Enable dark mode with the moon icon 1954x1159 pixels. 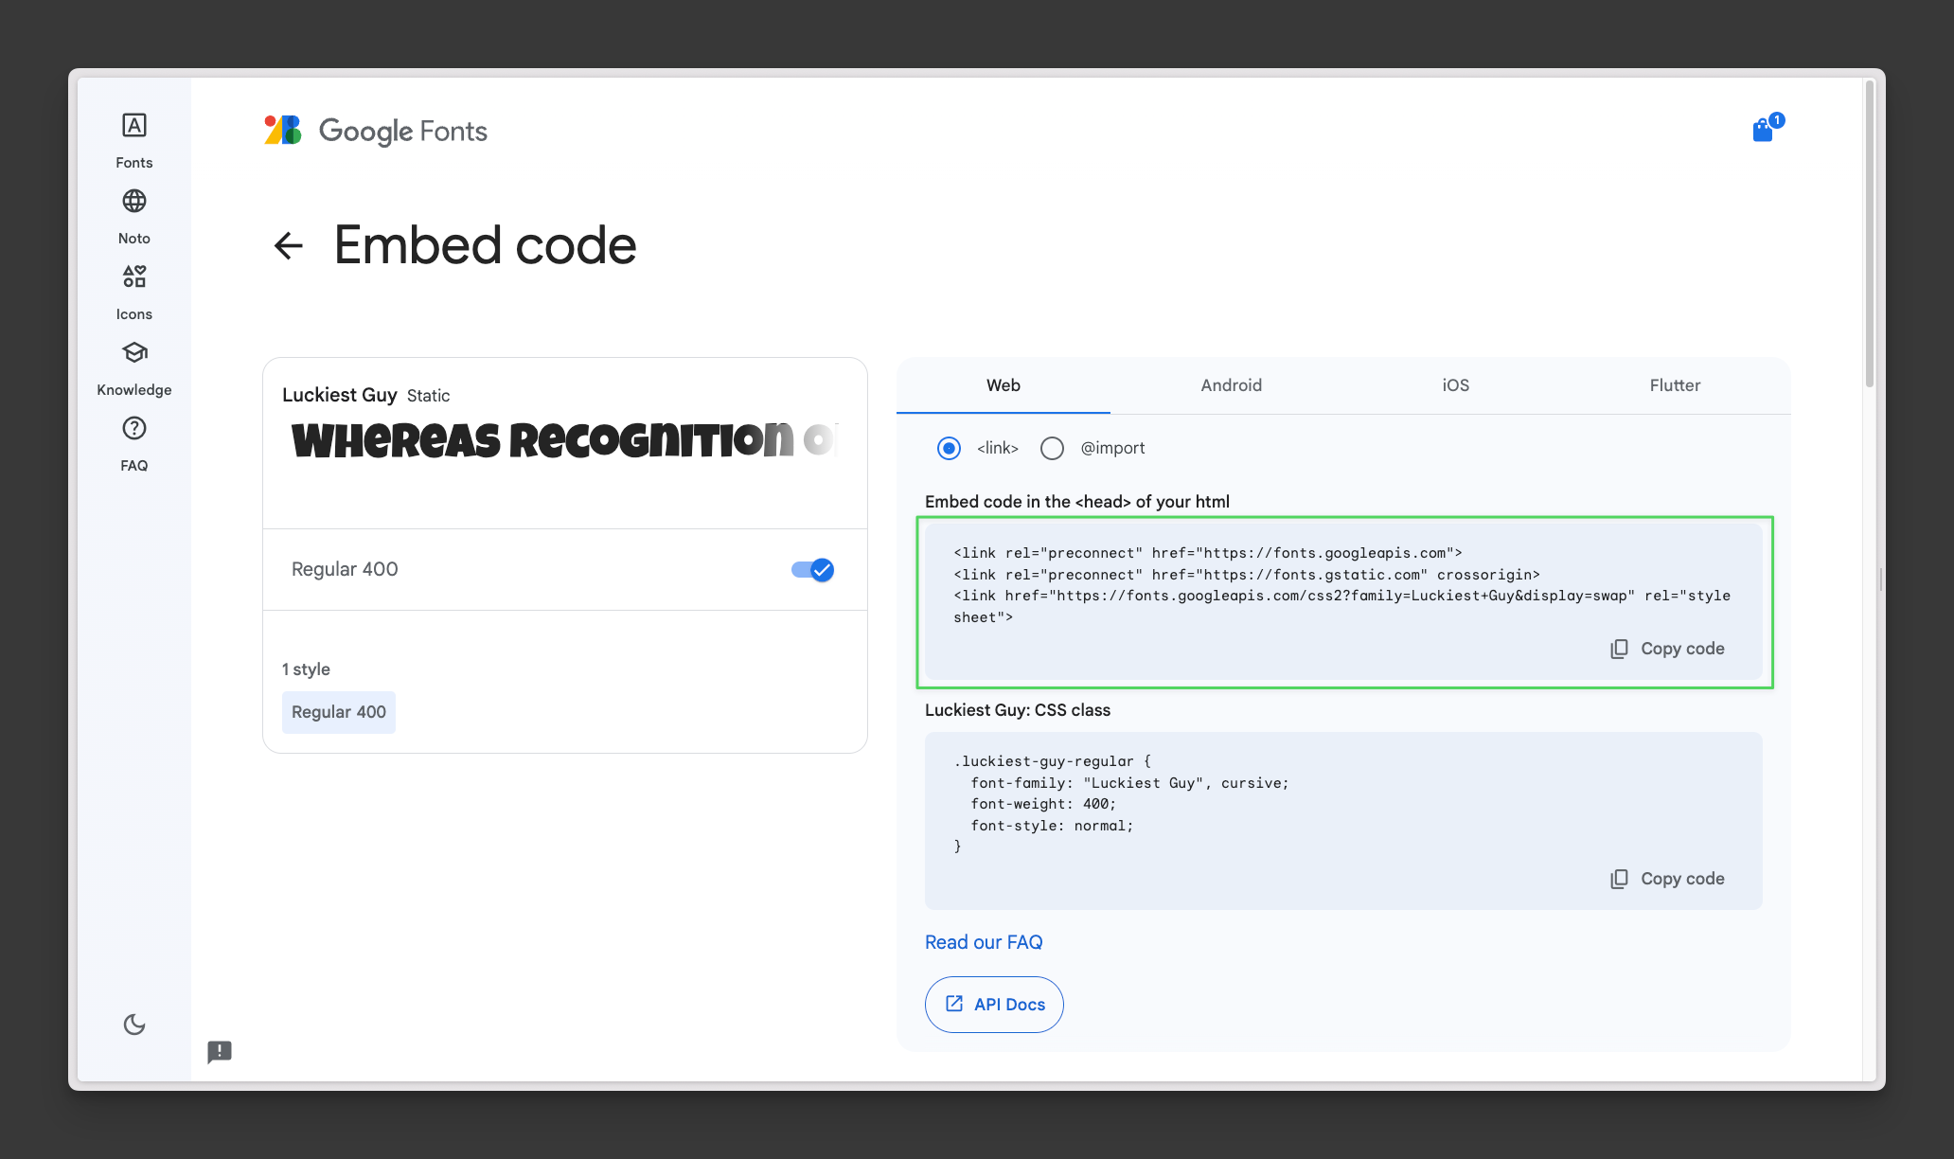(133, 1025)
